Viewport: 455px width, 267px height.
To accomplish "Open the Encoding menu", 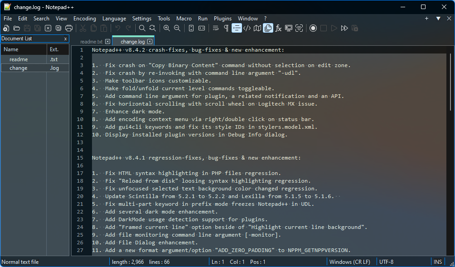I will (85, 19).
